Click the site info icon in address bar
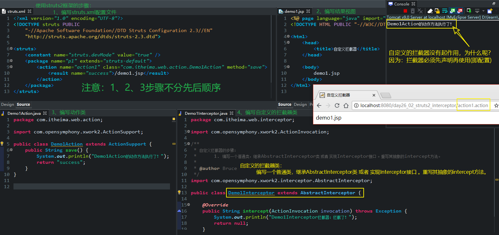 [357, 105]
